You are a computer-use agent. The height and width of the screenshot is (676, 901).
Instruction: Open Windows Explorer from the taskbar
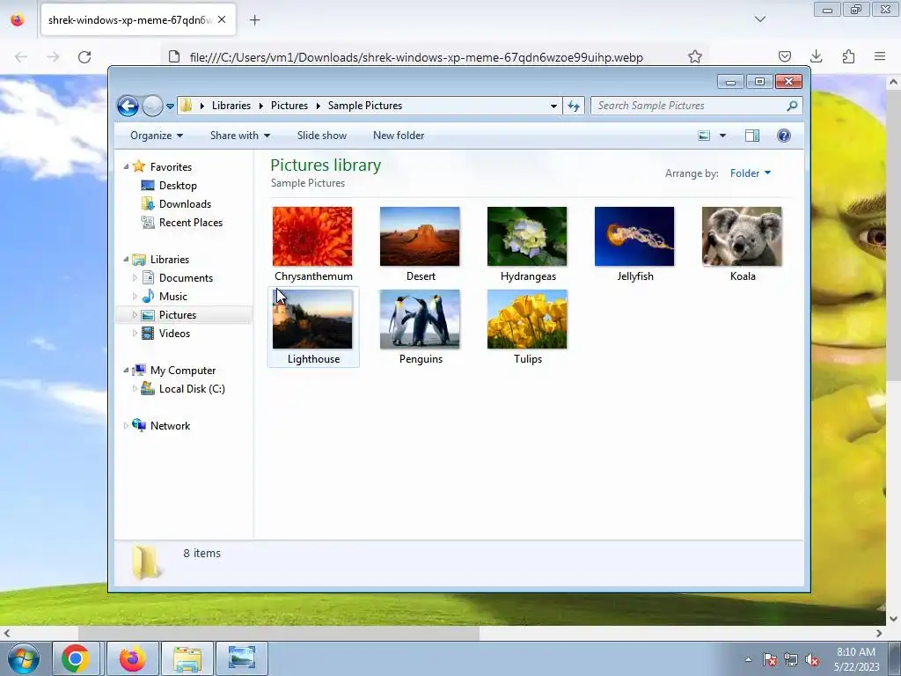187,658
